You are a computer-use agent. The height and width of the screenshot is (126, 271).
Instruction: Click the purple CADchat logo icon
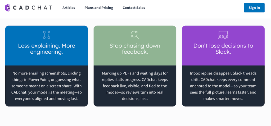(x=8, y=8)
